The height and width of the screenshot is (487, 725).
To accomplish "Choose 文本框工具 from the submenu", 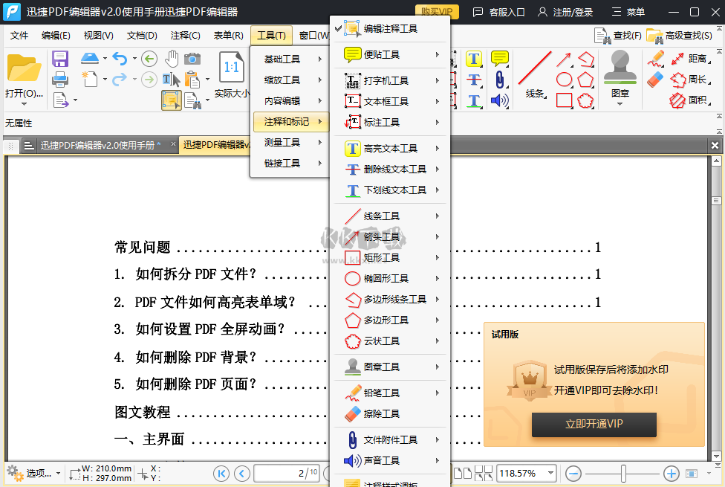I will point(390,101).
